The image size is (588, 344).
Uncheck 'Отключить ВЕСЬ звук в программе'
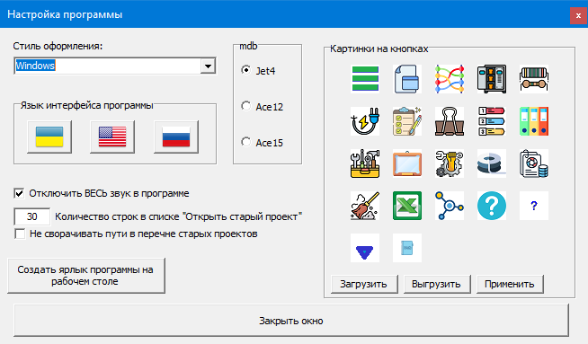pos(19,193)
